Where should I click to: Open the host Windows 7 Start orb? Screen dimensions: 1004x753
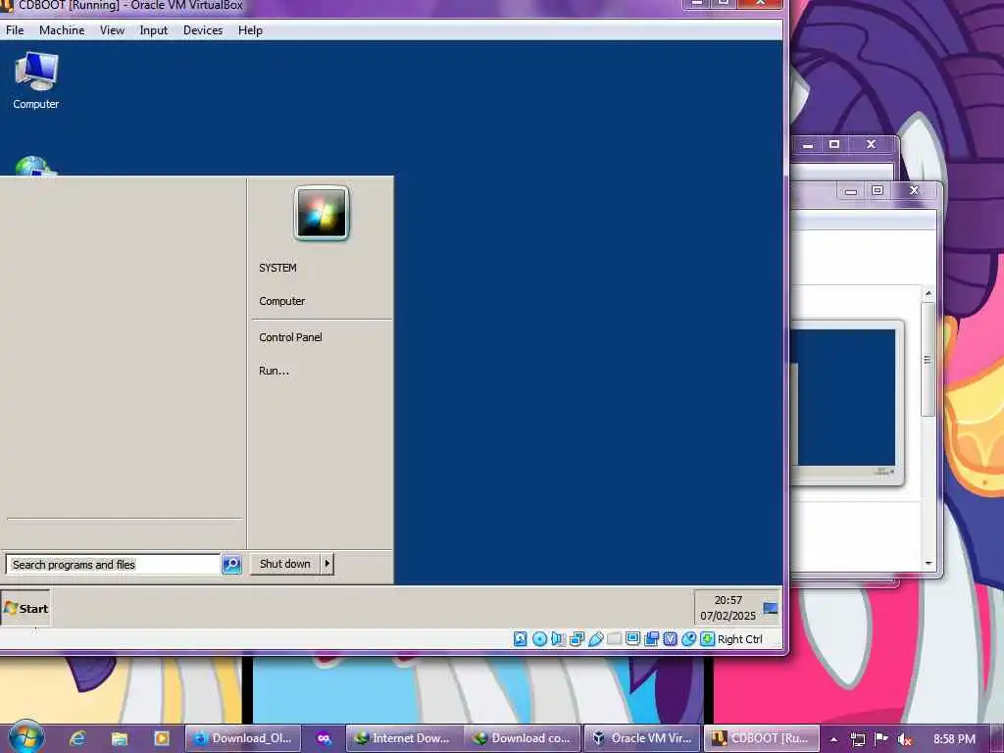pos(25,738)
